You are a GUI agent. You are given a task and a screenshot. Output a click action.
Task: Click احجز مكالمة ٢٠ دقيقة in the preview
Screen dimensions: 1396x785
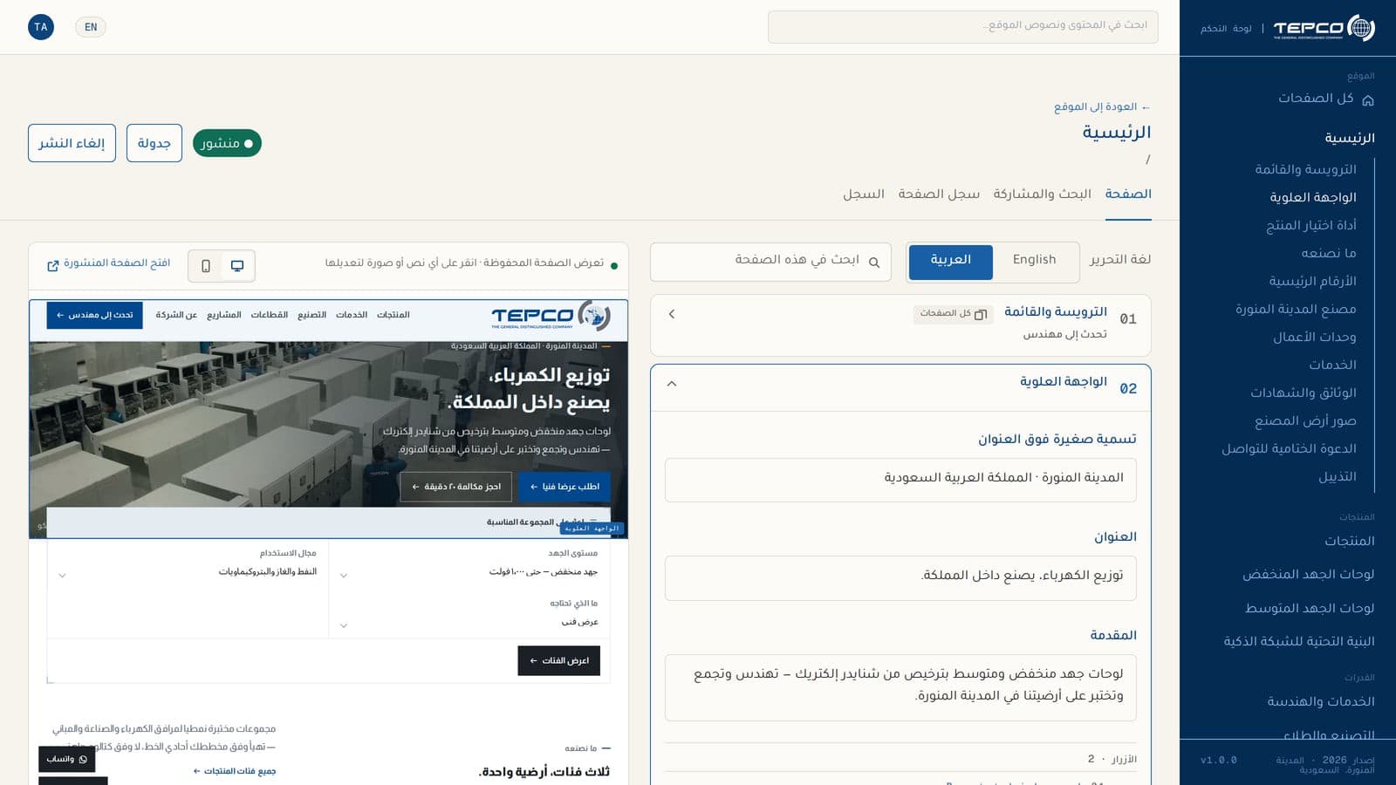(456, 487)
